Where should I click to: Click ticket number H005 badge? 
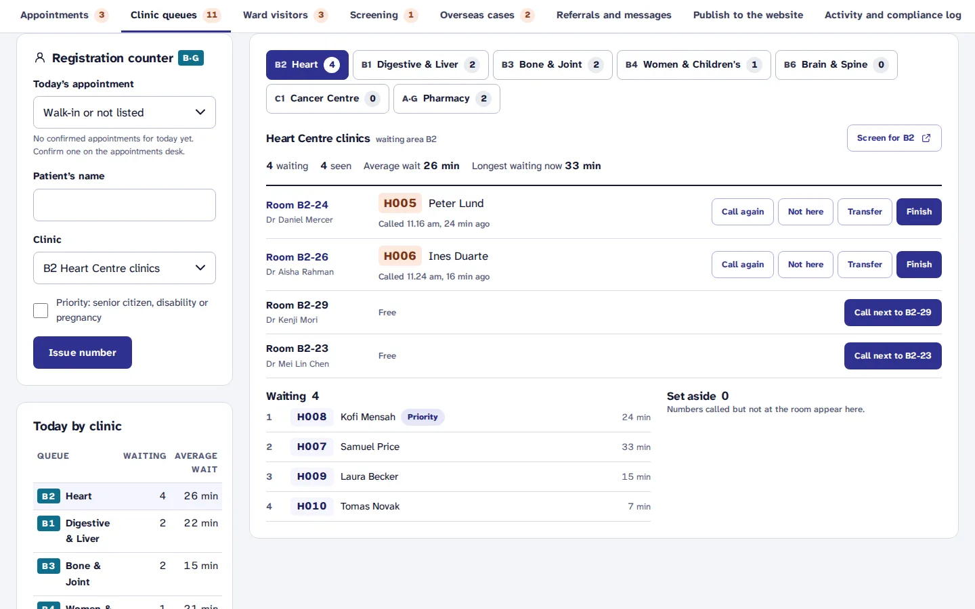click(x=400, y=203)
